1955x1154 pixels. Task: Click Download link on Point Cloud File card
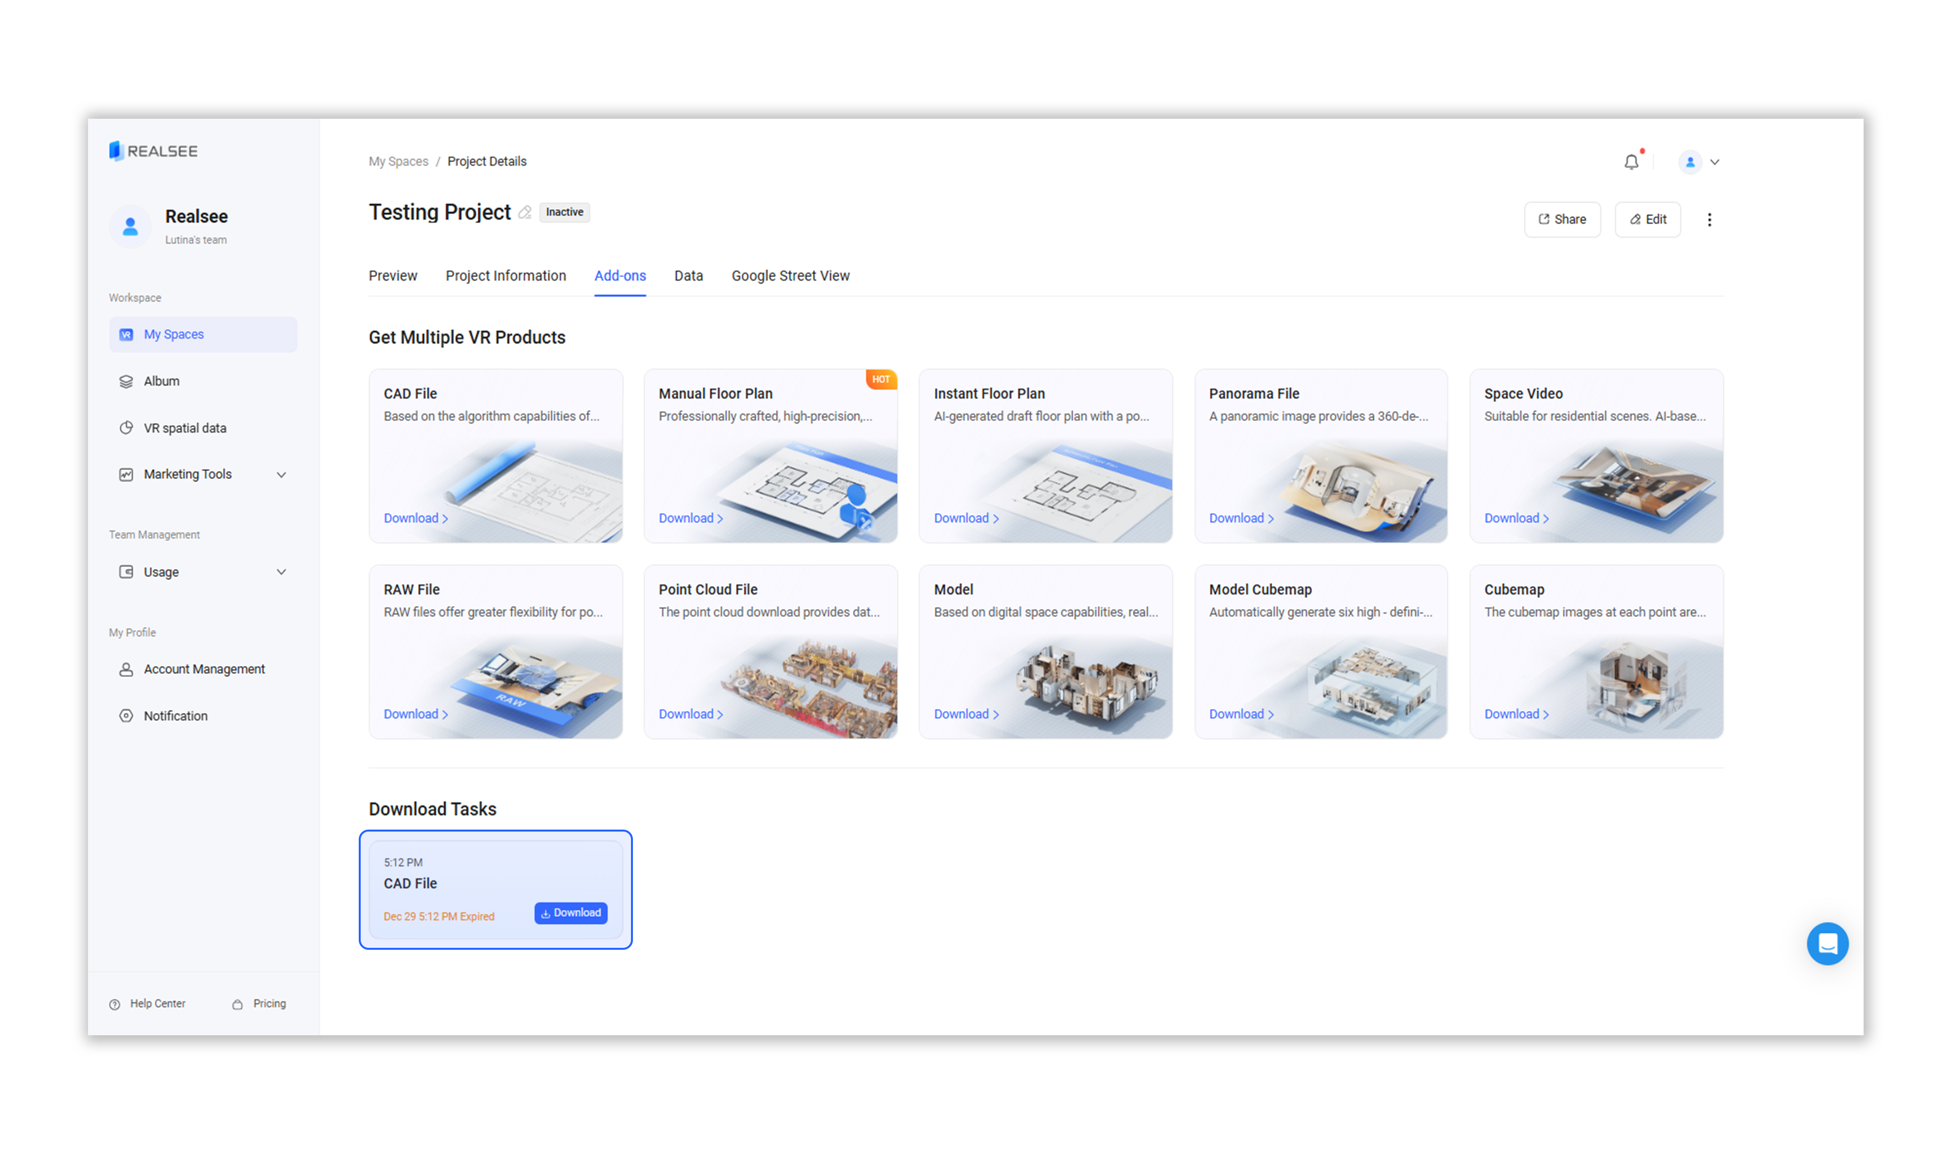[x=690, y=714]
